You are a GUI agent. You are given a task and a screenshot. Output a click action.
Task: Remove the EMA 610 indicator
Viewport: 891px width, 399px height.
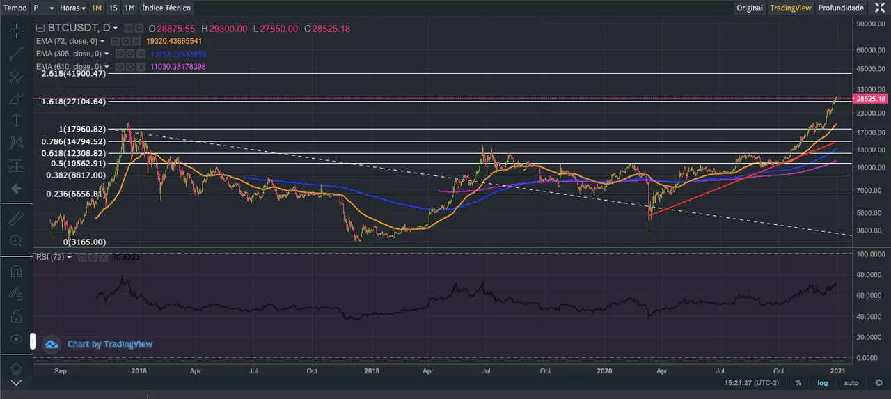tap(141, 66)
